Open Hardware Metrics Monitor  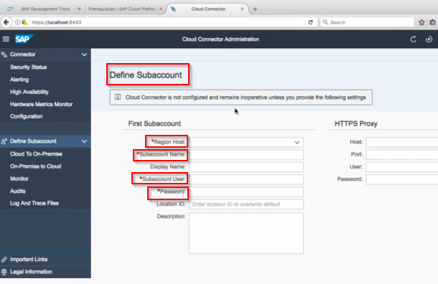coord(42,104)
